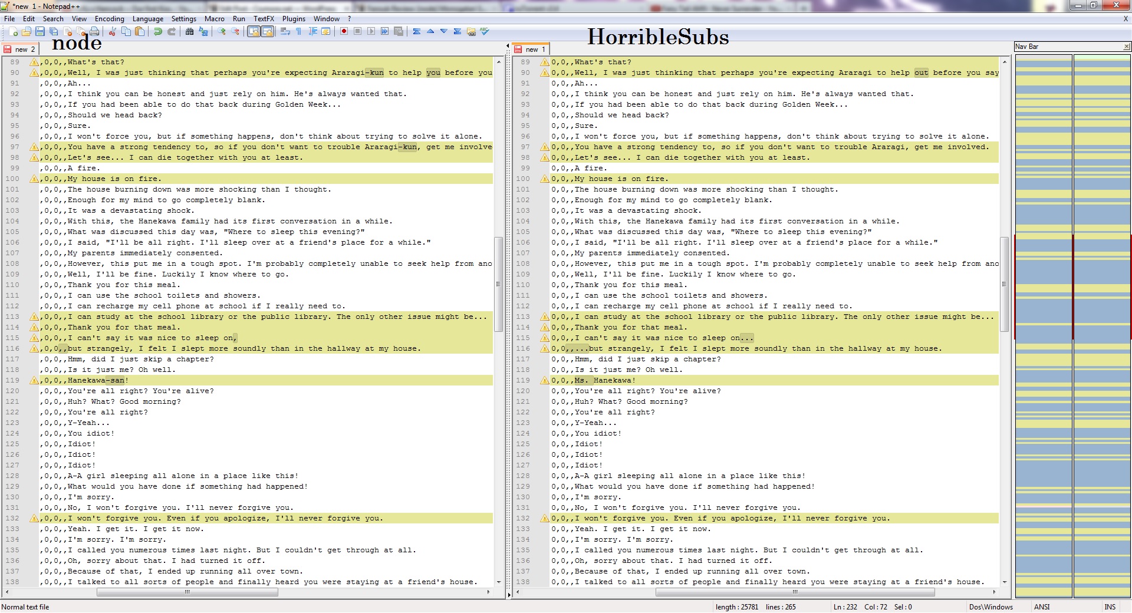This screenshot has height=613, width=1132.
Task: Open the user-defined language dialog icon
Action: (326, 31)
